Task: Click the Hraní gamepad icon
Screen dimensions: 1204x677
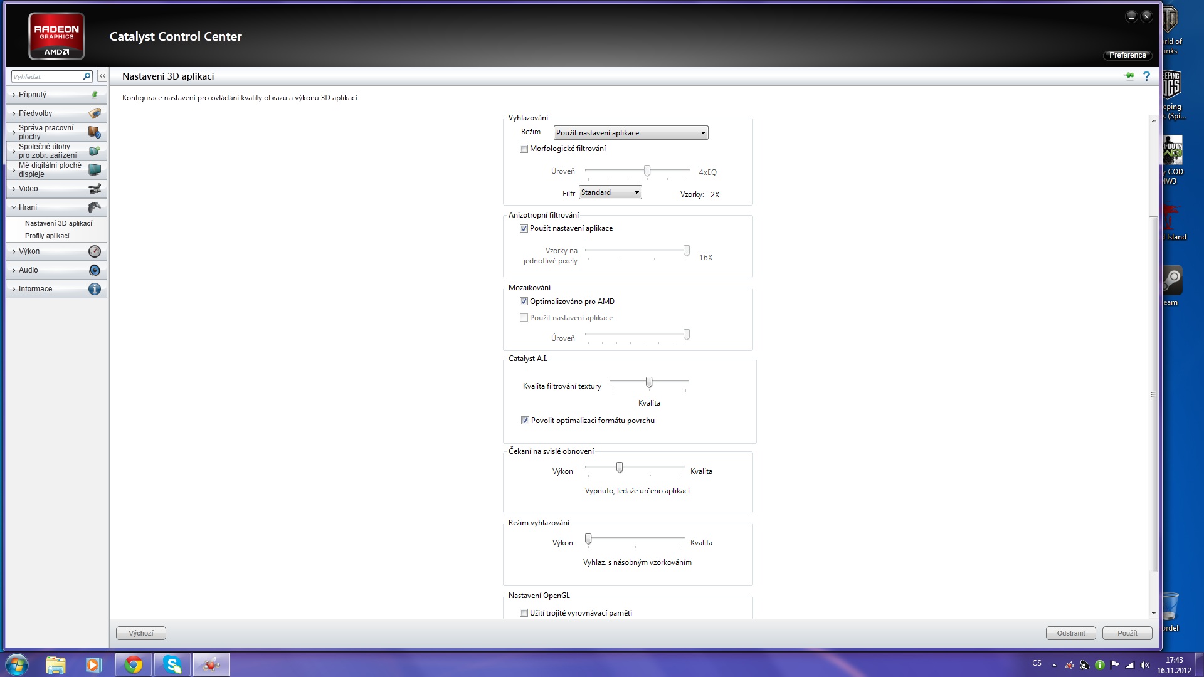Action: (95, 207)
